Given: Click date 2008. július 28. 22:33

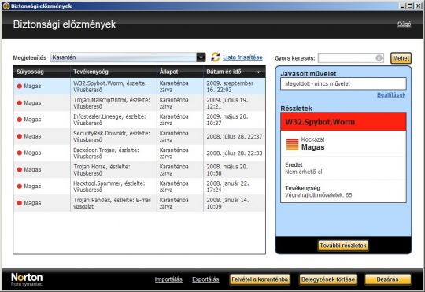Looking at the screenshot, I should [x=235, y=153].
